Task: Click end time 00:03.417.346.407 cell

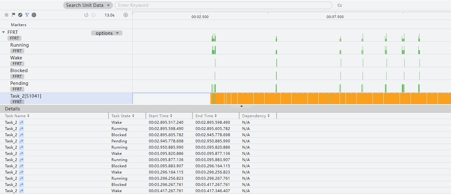Action: 213,191
